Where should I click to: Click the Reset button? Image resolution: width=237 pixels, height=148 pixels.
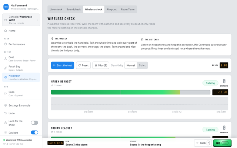(83, 65)
